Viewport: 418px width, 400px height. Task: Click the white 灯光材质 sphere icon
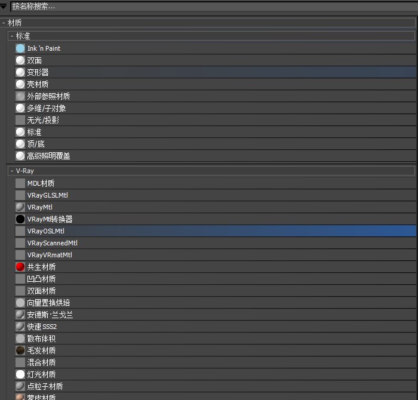point(20,374)
